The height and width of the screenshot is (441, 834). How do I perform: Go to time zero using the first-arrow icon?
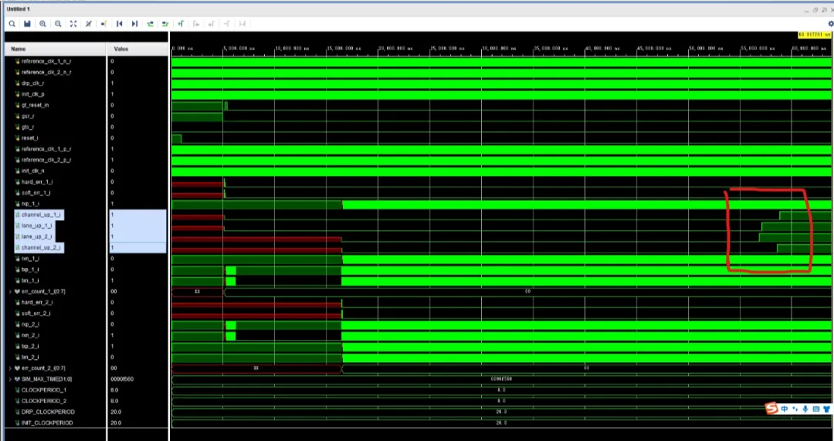point(119,24)
